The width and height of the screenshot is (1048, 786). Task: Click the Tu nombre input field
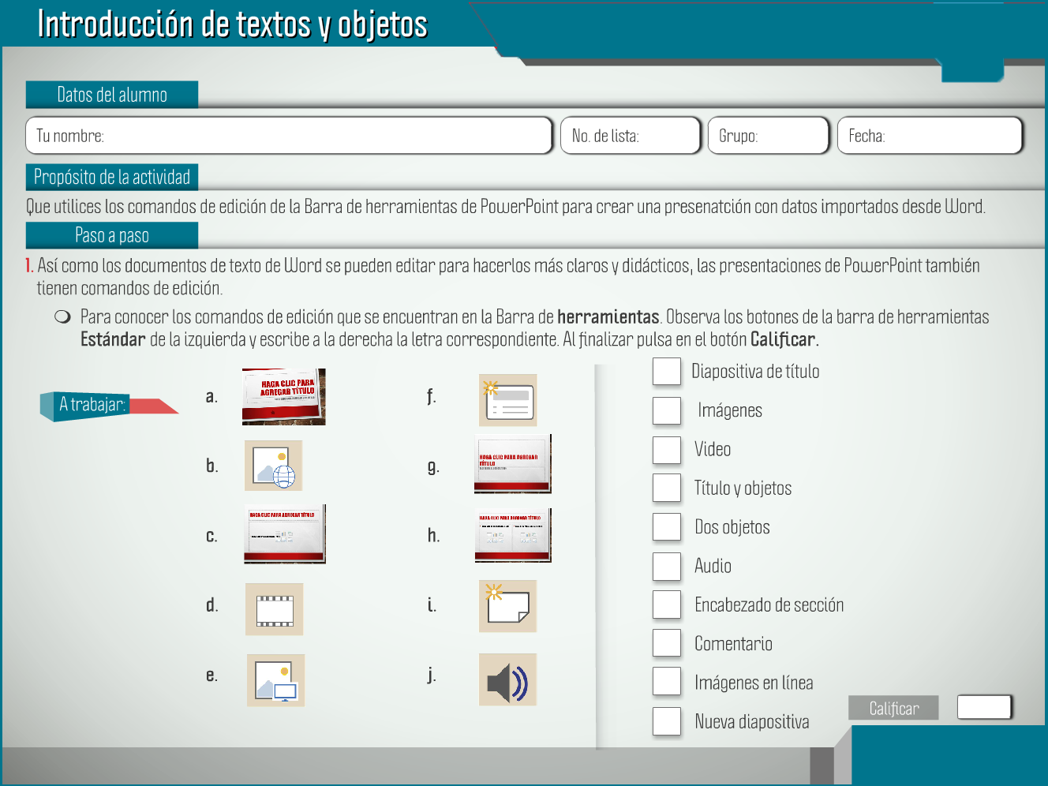289,136
